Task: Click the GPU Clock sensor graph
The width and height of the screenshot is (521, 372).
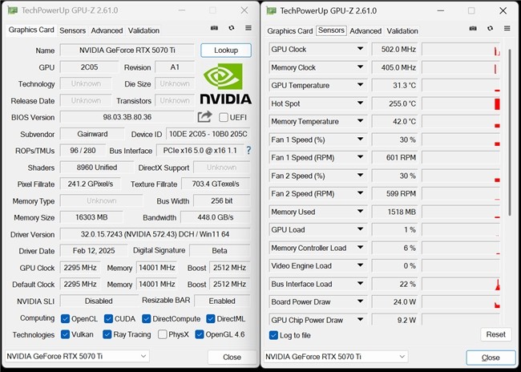Action: coord(461,49)
